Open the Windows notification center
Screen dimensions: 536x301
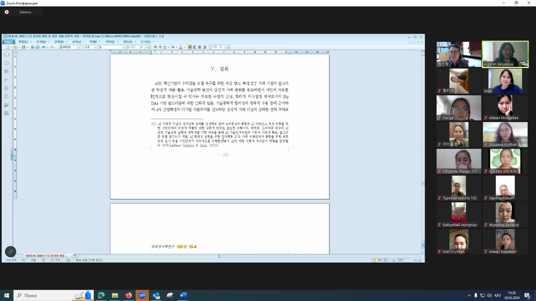pyautogui.click(x=527, y=296)
